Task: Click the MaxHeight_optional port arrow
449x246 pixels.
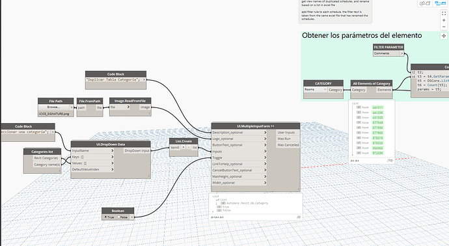Action: (x=265, y=177)
